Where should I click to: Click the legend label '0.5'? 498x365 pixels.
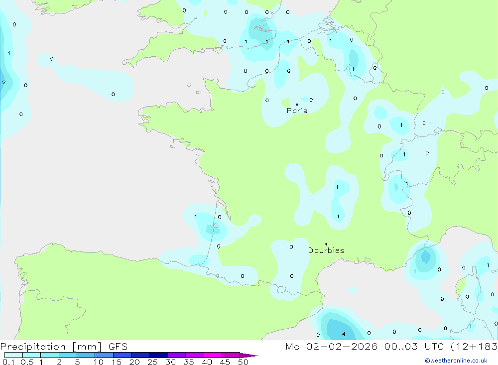click(x=27, y=362)
